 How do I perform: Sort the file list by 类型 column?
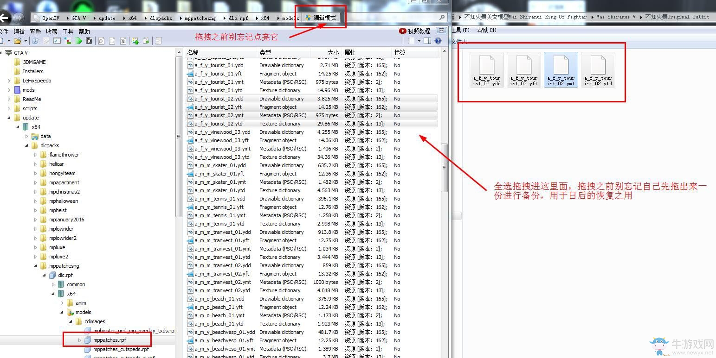pos(284,52)
